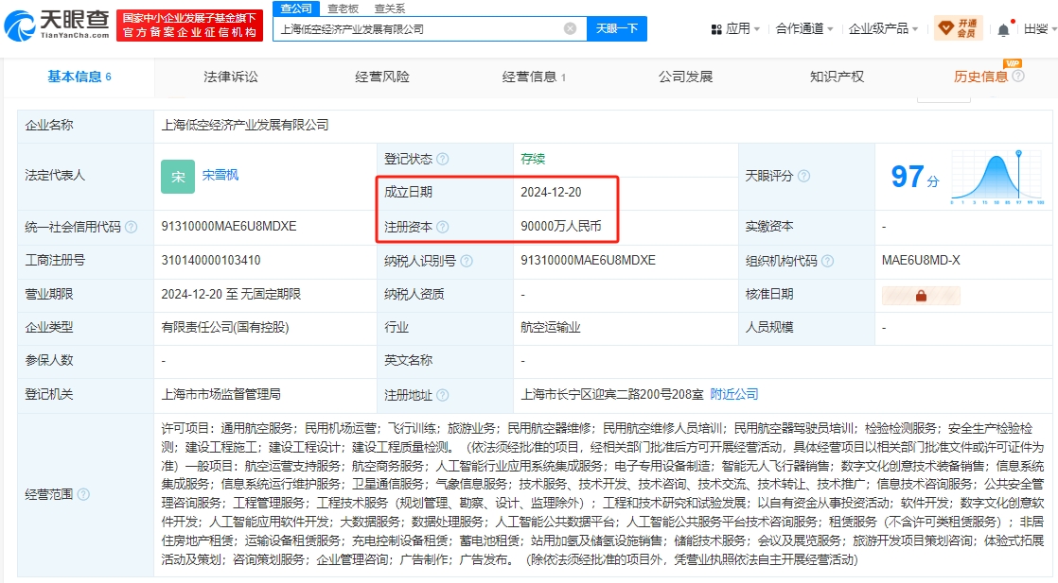Image resolution: width=1058 pixels, height=583 pixels.
Task: Click the locked 核准日期 value
Action: (x=921, y=295)
